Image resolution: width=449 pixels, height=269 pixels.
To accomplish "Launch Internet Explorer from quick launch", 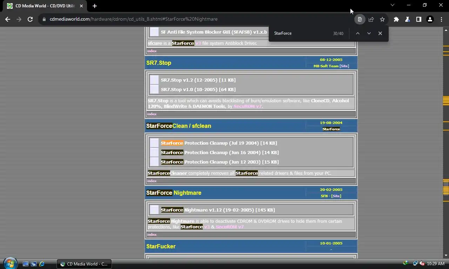I will pyautogui.click(x=42, y=264).
